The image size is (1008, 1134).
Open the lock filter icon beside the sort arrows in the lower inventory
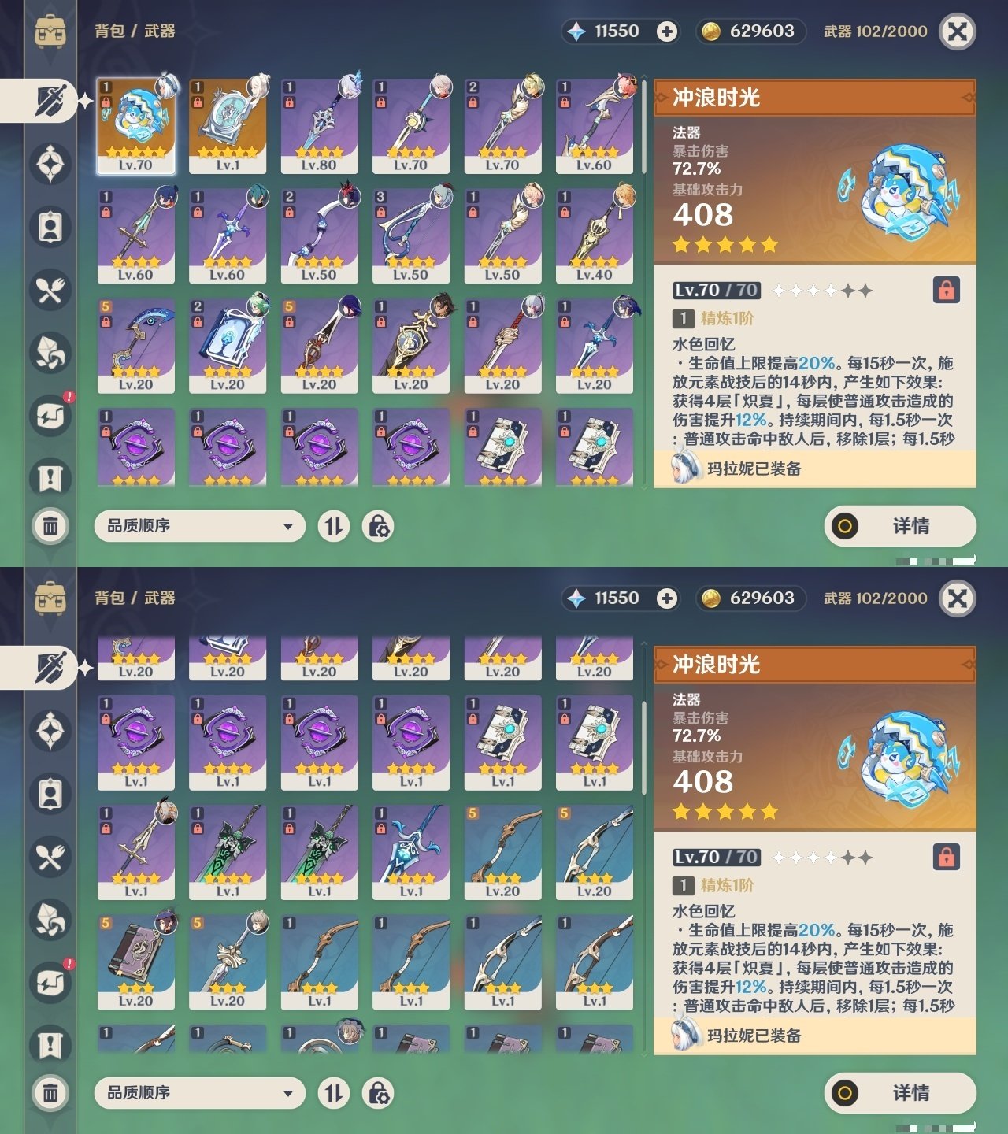[378, 1093]
